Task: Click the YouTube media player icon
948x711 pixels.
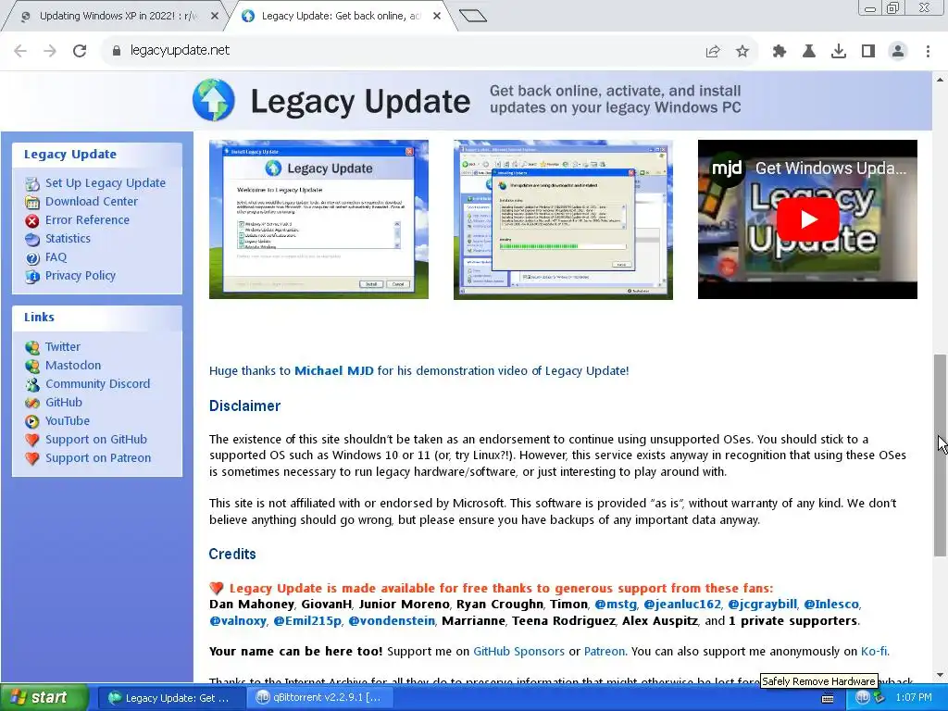Action: 32,422
